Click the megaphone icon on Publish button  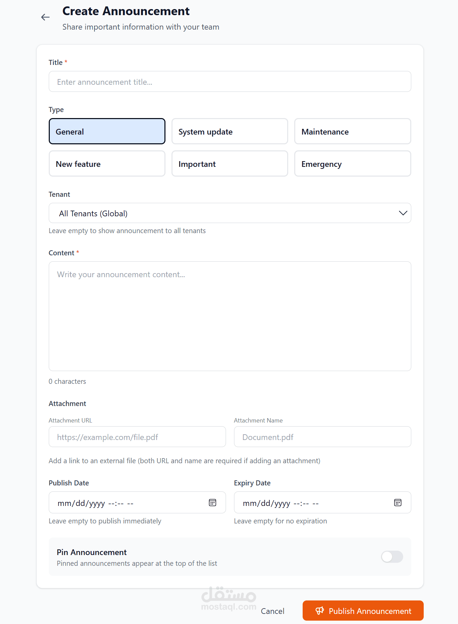tap(319, 611)
